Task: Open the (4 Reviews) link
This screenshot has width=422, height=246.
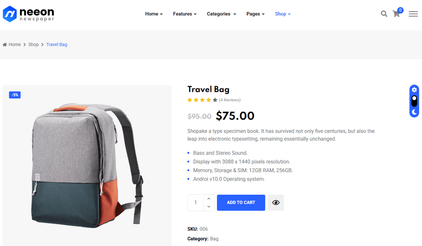Action: pos(230,100)
